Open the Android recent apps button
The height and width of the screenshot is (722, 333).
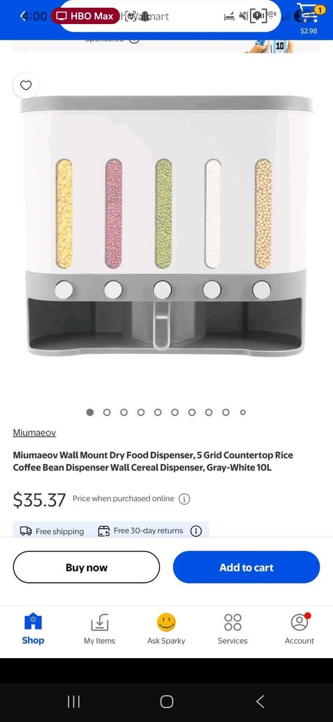73,702
